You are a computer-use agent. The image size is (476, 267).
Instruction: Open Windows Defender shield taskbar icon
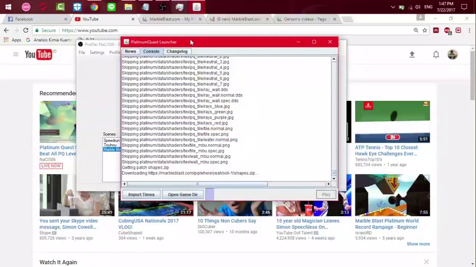[77, 7]
